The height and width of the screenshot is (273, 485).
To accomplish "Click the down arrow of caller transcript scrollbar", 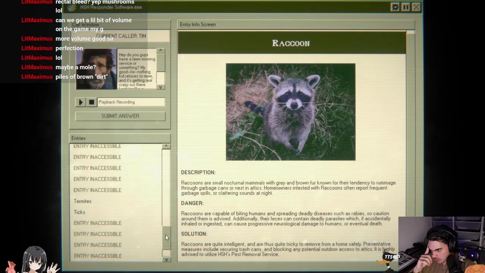I will [x=161, y=87].
